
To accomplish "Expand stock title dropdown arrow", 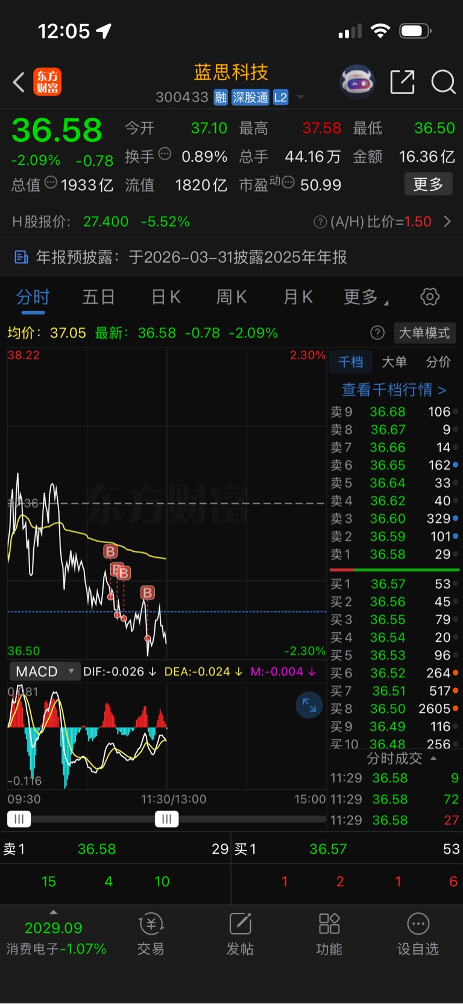I will (x=301, y=97).
